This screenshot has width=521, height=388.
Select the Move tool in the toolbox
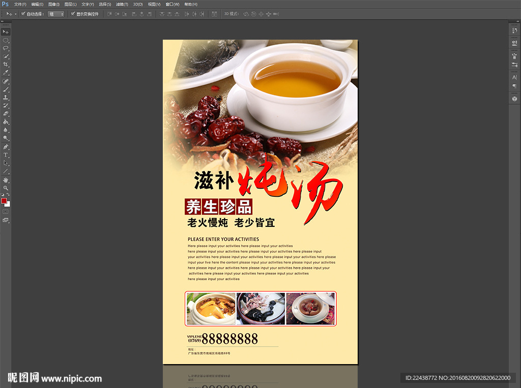[x=6, y=32]
